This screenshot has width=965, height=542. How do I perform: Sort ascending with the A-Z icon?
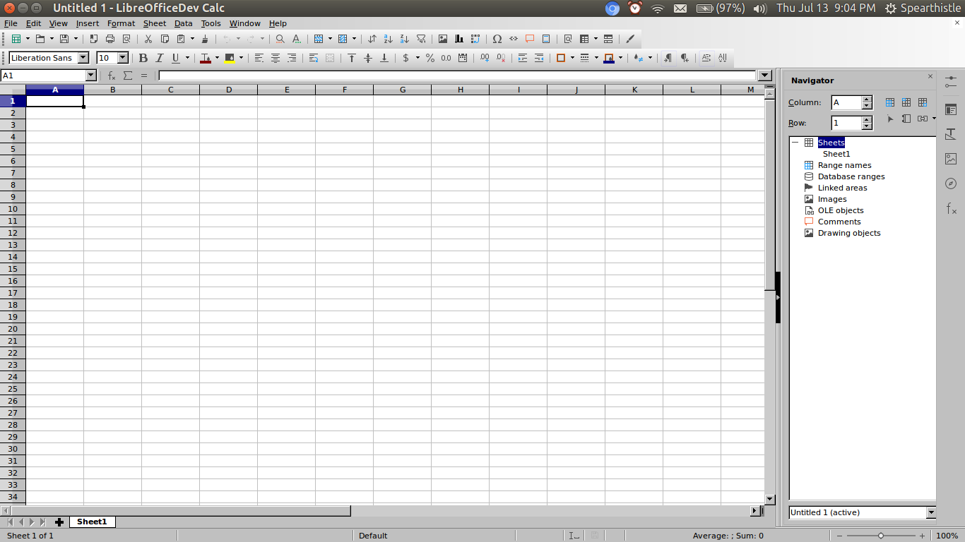tap(388, 39)
